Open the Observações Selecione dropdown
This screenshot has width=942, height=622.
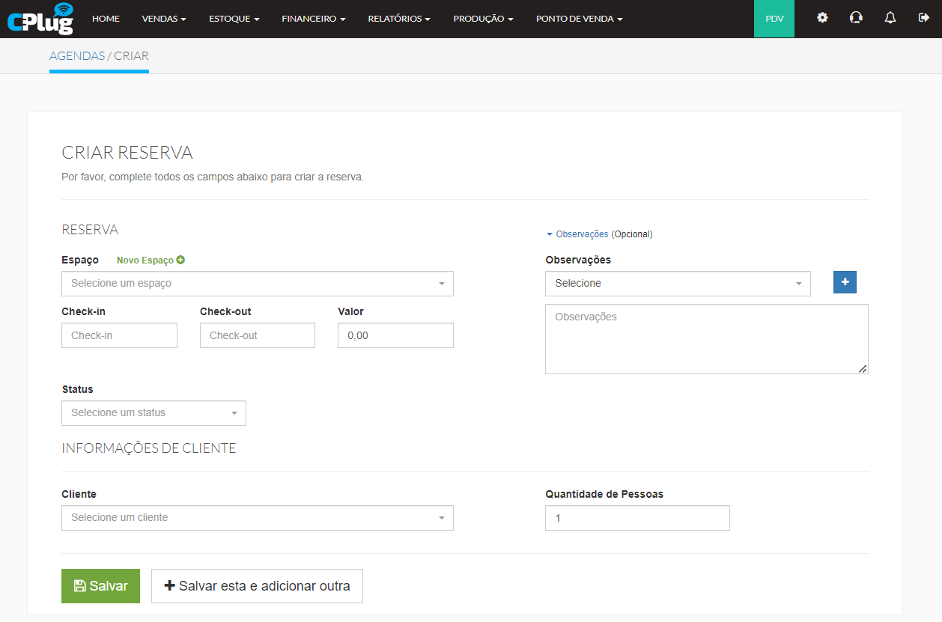tap(677, 284)
